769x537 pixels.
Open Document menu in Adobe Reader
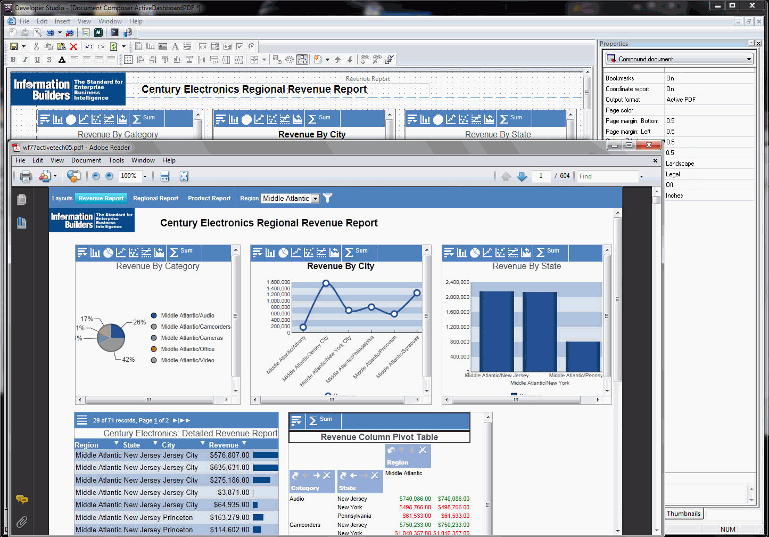coord(86,160)
